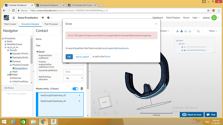This screenshot has width=223, height=125.
Task: Click the Report an issue button
Action: pos(192,115)
